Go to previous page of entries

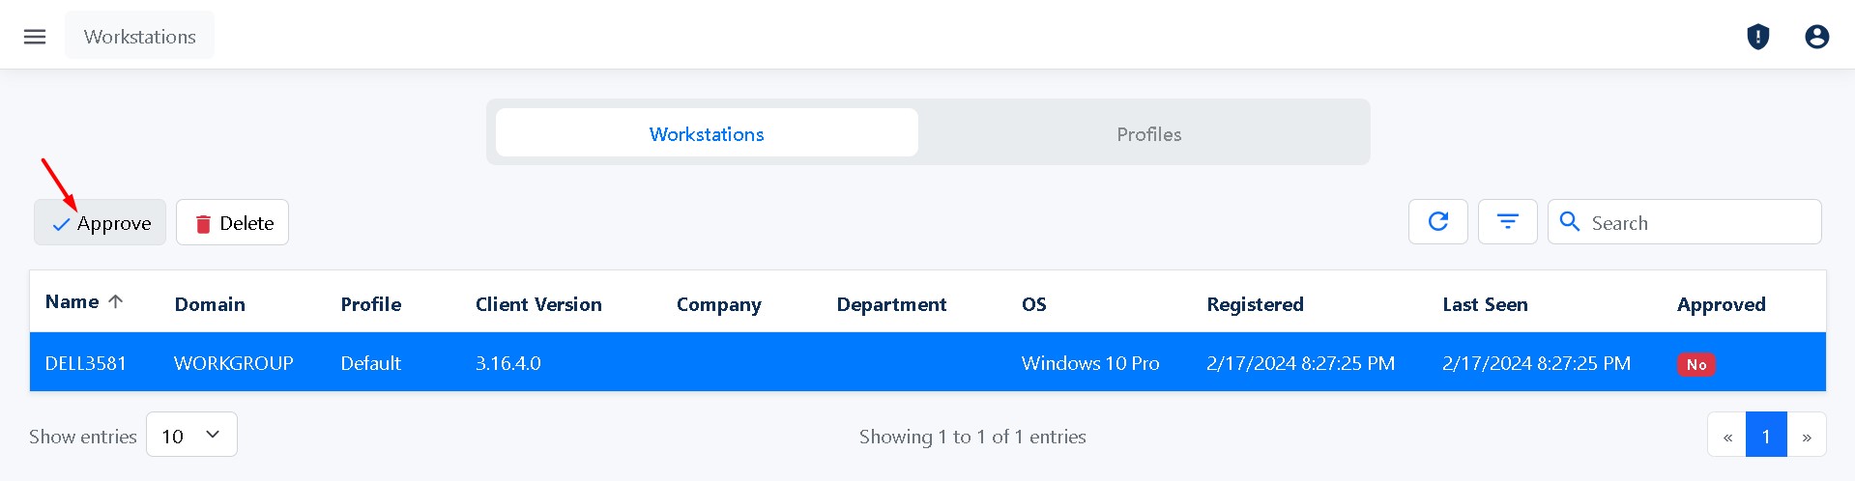click(x=1726, y=437)
